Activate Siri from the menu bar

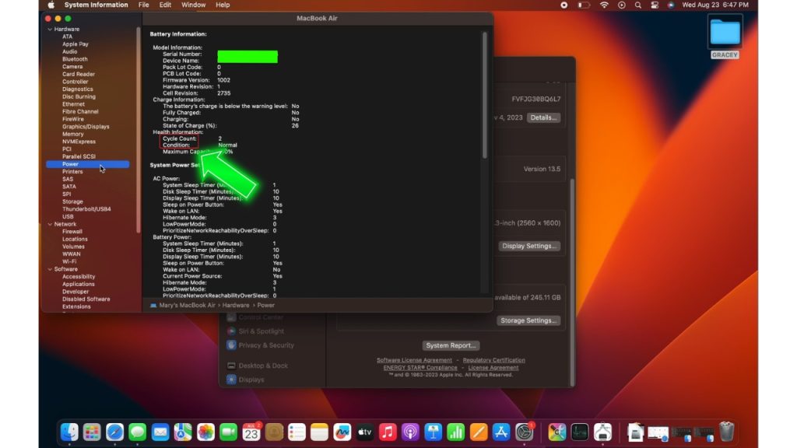coord(671,5)
